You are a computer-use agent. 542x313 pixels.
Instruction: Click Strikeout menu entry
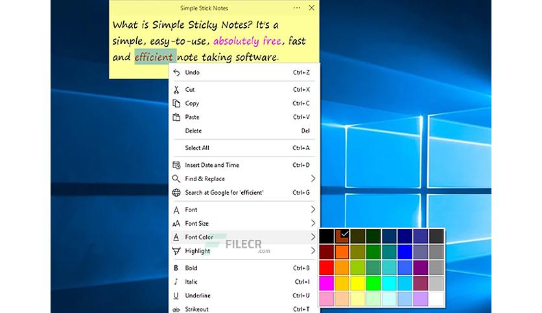click(243, 309)
